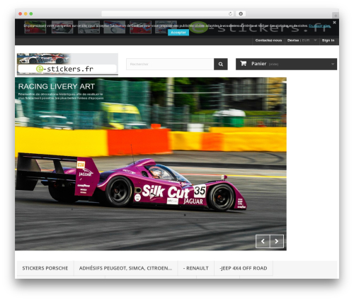Click the browser download icon
354x300 pixels.
click(241, 13)
